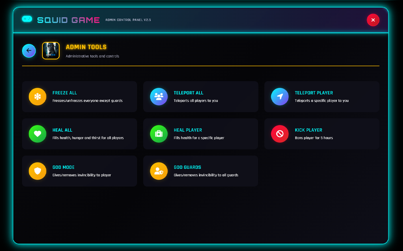This screenshot has width=403, height=251.
Task: Select the HEAL ALL title
Action: (62, 130)
